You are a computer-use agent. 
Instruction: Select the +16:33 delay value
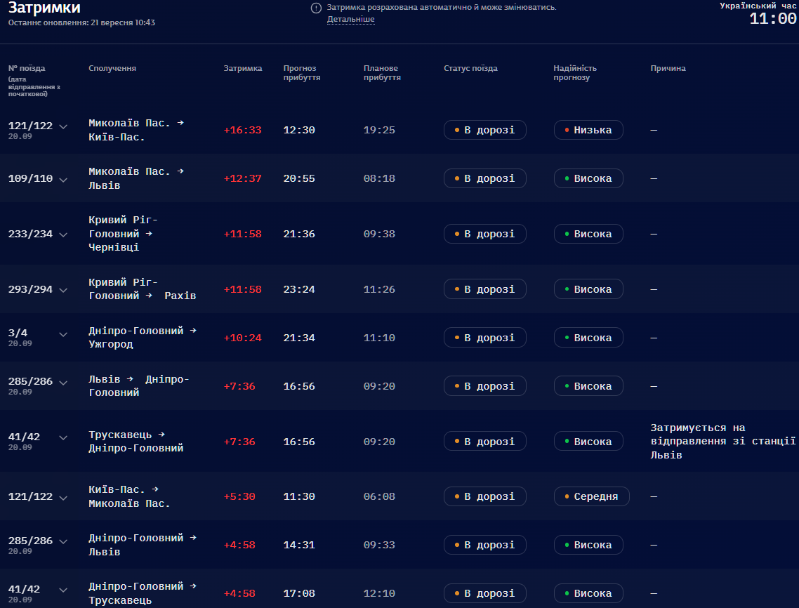point(242,130)
